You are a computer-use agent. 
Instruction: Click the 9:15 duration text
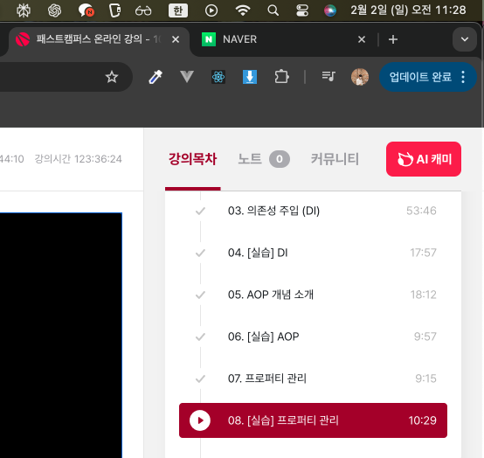pyautogui.click(x=425, y=378)
